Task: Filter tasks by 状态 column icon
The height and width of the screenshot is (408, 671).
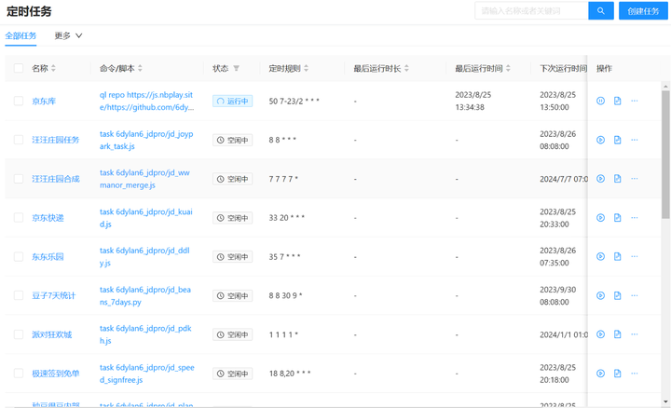Action: [x=236, y=68]
